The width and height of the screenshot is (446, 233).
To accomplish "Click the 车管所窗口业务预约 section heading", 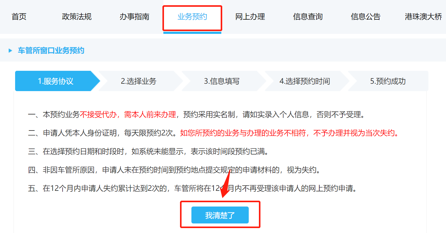I will click(51, 50).
